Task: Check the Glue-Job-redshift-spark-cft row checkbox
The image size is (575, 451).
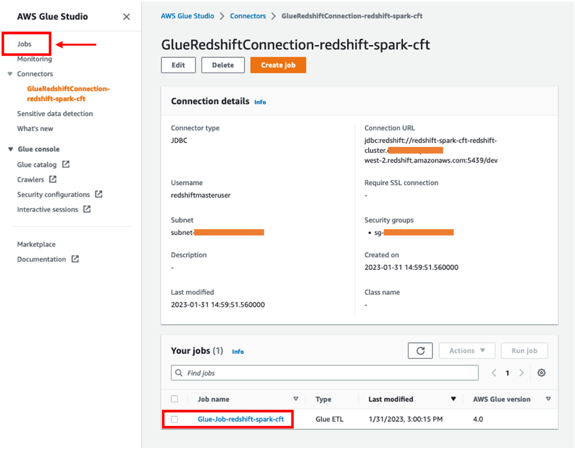Action: 174,419
